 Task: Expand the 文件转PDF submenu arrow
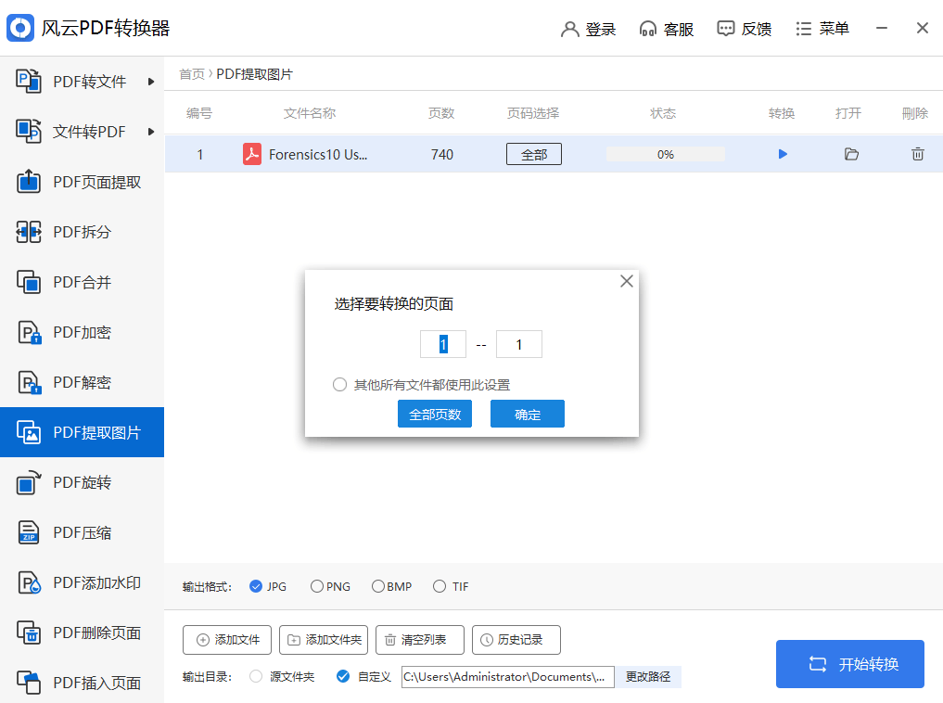151,131
